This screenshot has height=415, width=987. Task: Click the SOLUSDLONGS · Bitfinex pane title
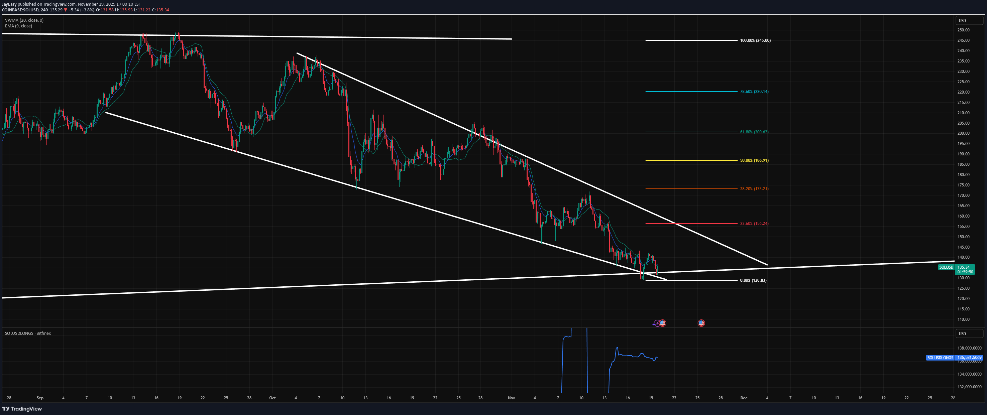pos(28,333)
